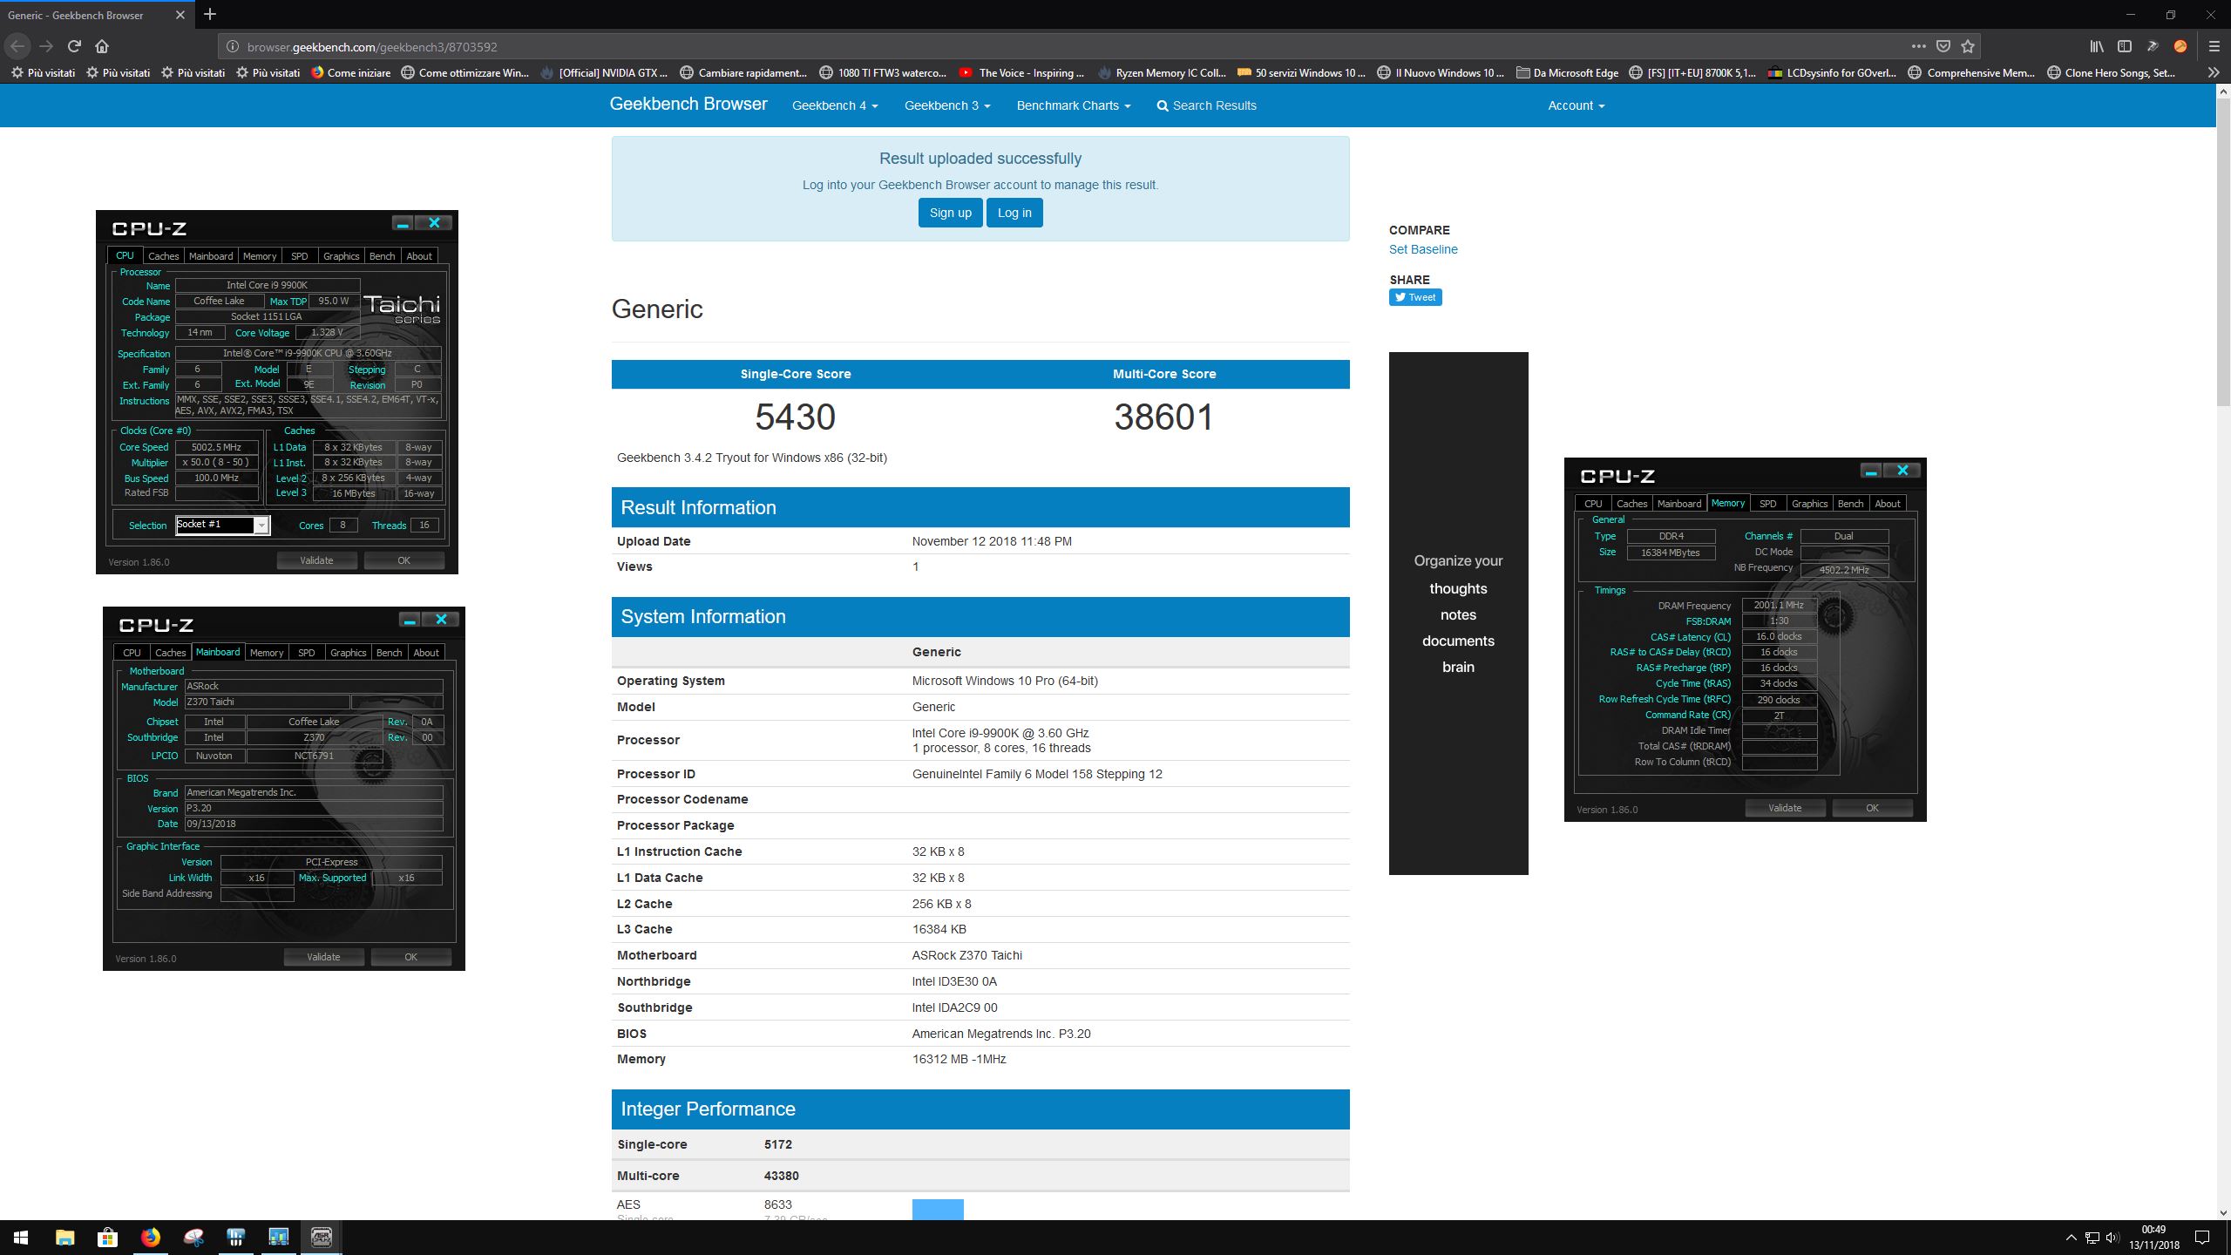
Task: Go to the browser home page
Action: click(x=102, y=46)
